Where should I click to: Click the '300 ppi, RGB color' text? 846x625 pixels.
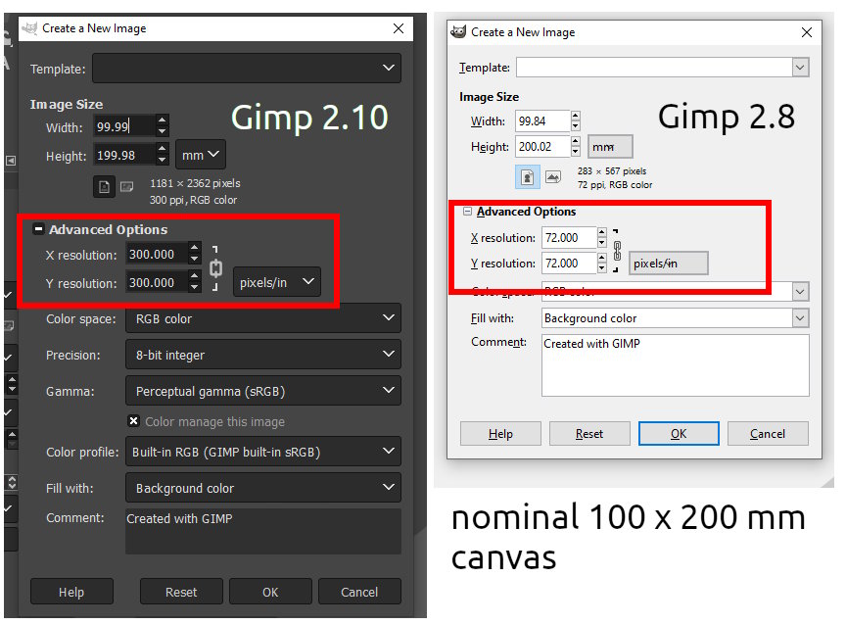193,200
